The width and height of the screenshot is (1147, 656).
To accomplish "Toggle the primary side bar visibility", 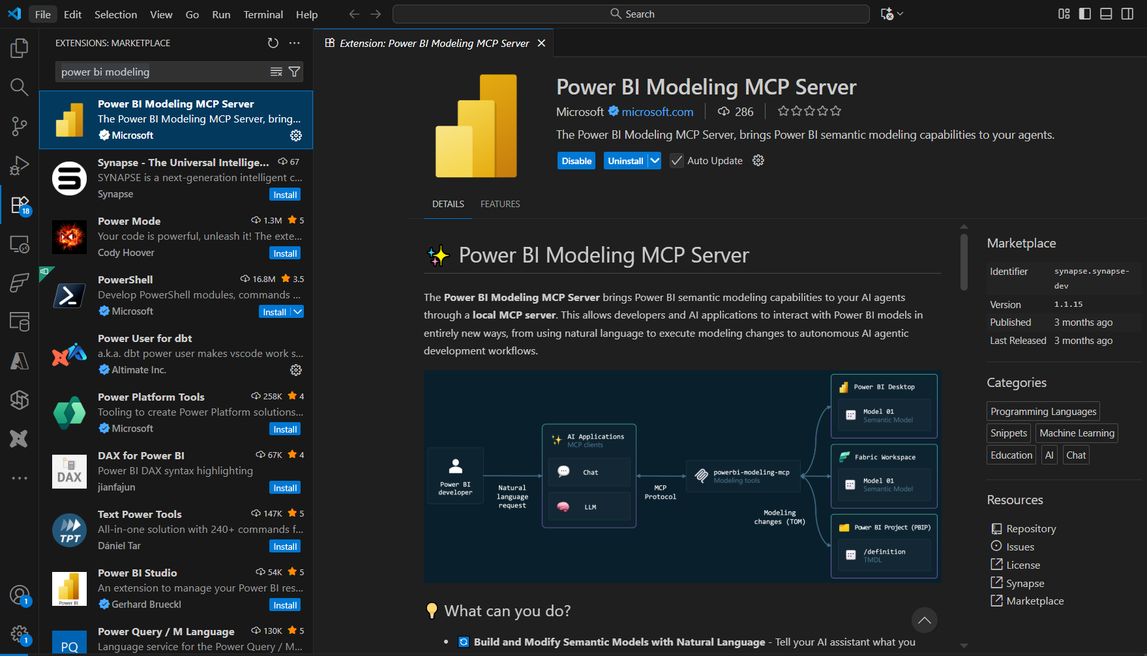I will tap(1085, 14).
